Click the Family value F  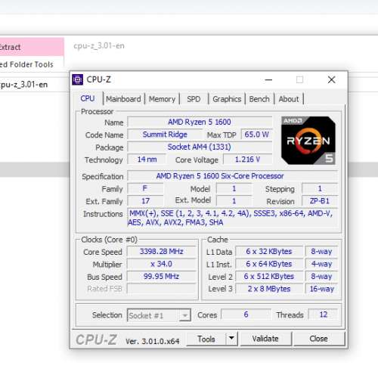pos(145,188)
